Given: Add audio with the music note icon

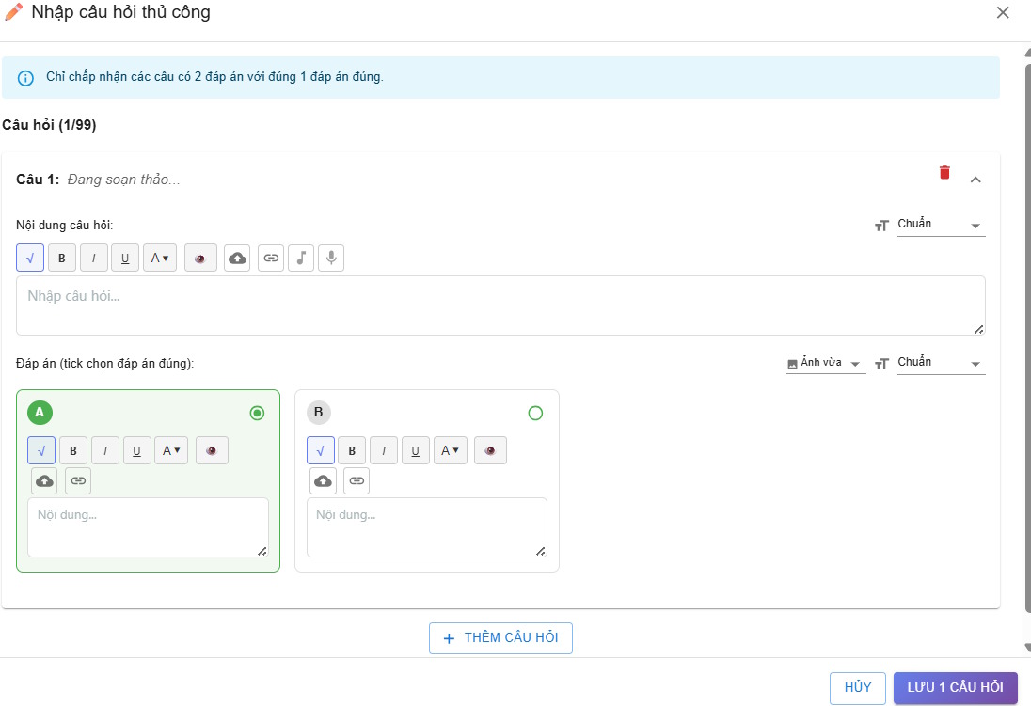Looking at the screenshot, I should coord(301,259).
